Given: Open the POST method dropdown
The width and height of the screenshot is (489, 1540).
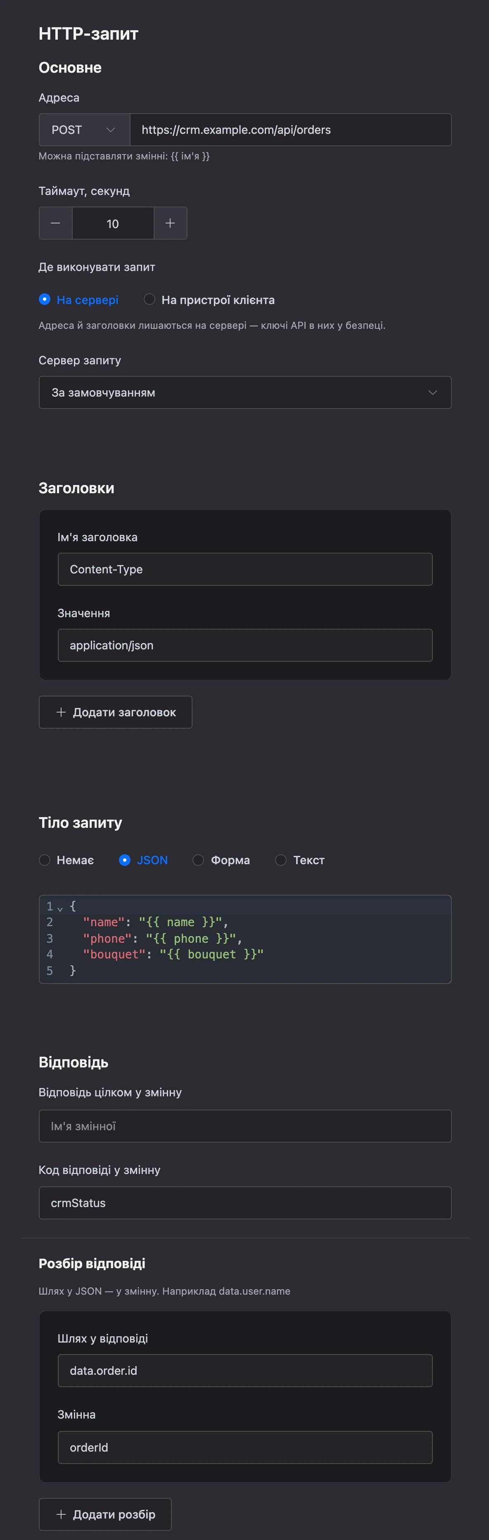Looking at the screenshot, I should pyautogui.click(x=84, y=130).
